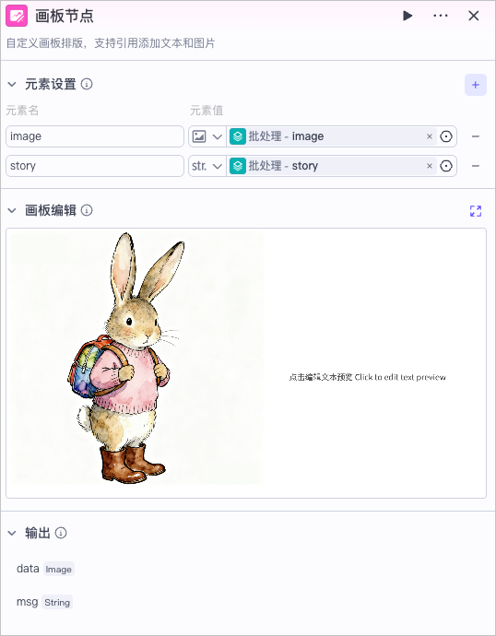Screen dimensions: 496x636
Task: Click the pink 画板节点 node icon
Action: [17, 16]
